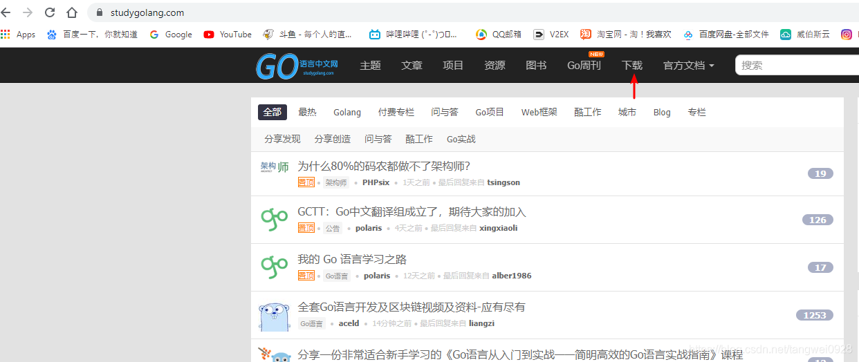The width and height of the screenshot is (859, 362).
Task: Click last replier xingxiaoli
Action: coord(499,228)
